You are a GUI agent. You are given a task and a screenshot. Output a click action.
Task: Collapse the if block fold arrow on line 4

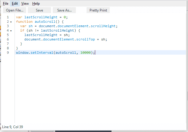pos(11,31)
